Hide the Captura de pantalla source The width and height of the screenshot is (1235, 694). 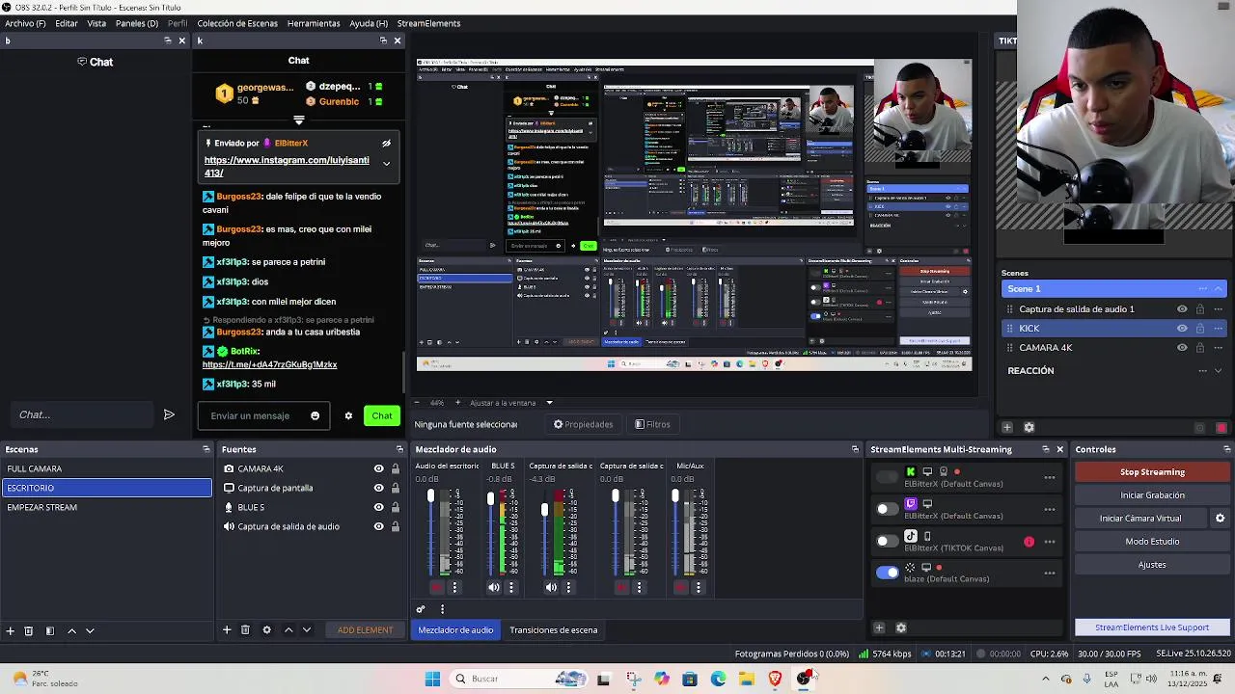point(378,488)
